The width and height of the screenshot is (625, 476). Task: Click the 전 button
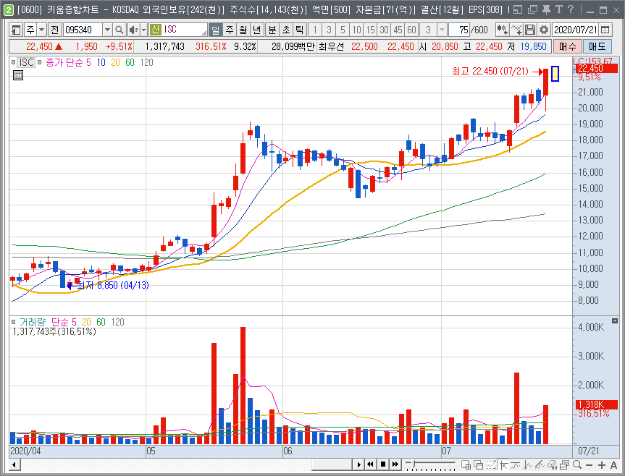(55, 30)
